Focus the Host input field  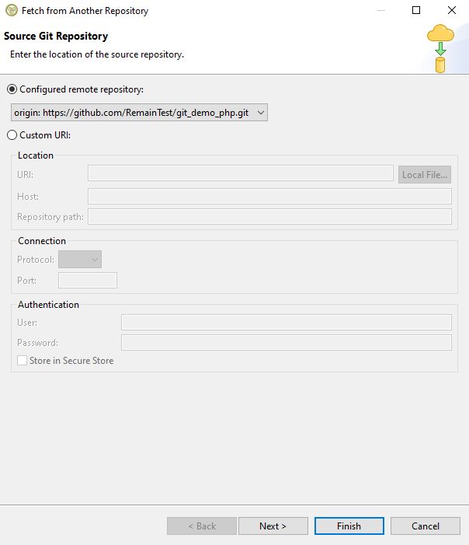pyautogui.click(x=269, y=196)
